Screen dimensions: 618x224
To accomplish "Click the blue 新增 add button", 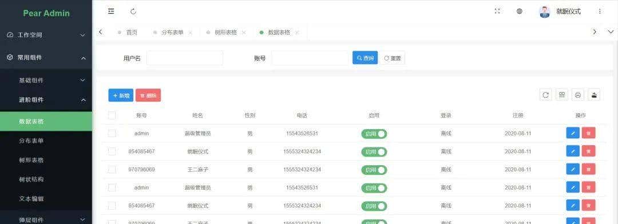I will point(121,95).
